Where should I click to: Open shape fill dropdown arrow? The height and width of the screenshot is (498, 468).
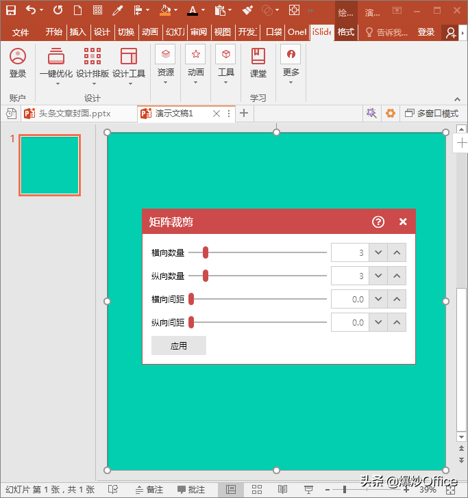(175, 10)
